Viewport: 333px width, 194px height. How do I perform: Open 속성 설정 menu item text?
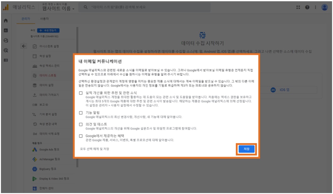[x=45, y=56]
